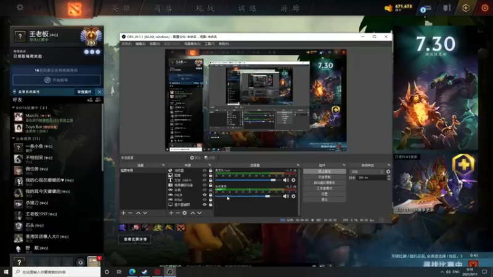Mute the desktop audio speaker icon
Screen dimensions: 493x277
pos(286,196)
